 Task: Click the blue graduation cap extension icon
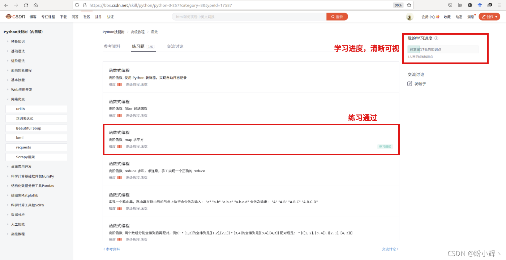[x=480, y=5]
